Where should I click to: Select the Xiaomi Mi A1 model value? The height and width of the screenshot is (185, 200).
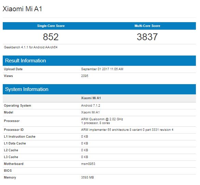pos(90,112)
